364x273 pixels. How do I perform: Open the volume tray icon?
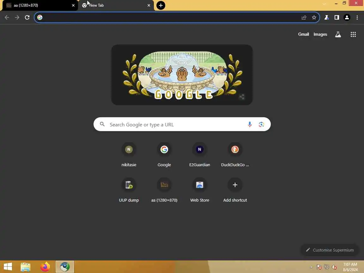click(334, 267)
